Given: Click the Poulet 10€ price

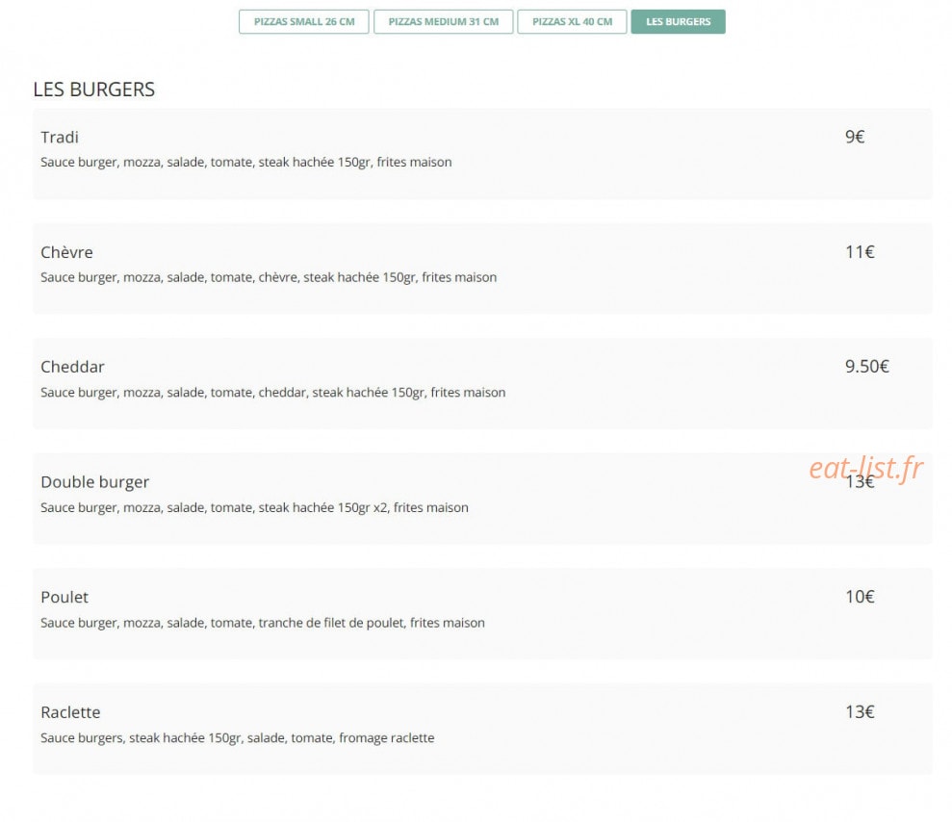Looking at the screenshot, I should pyautogui.click(x=860, y=597).
